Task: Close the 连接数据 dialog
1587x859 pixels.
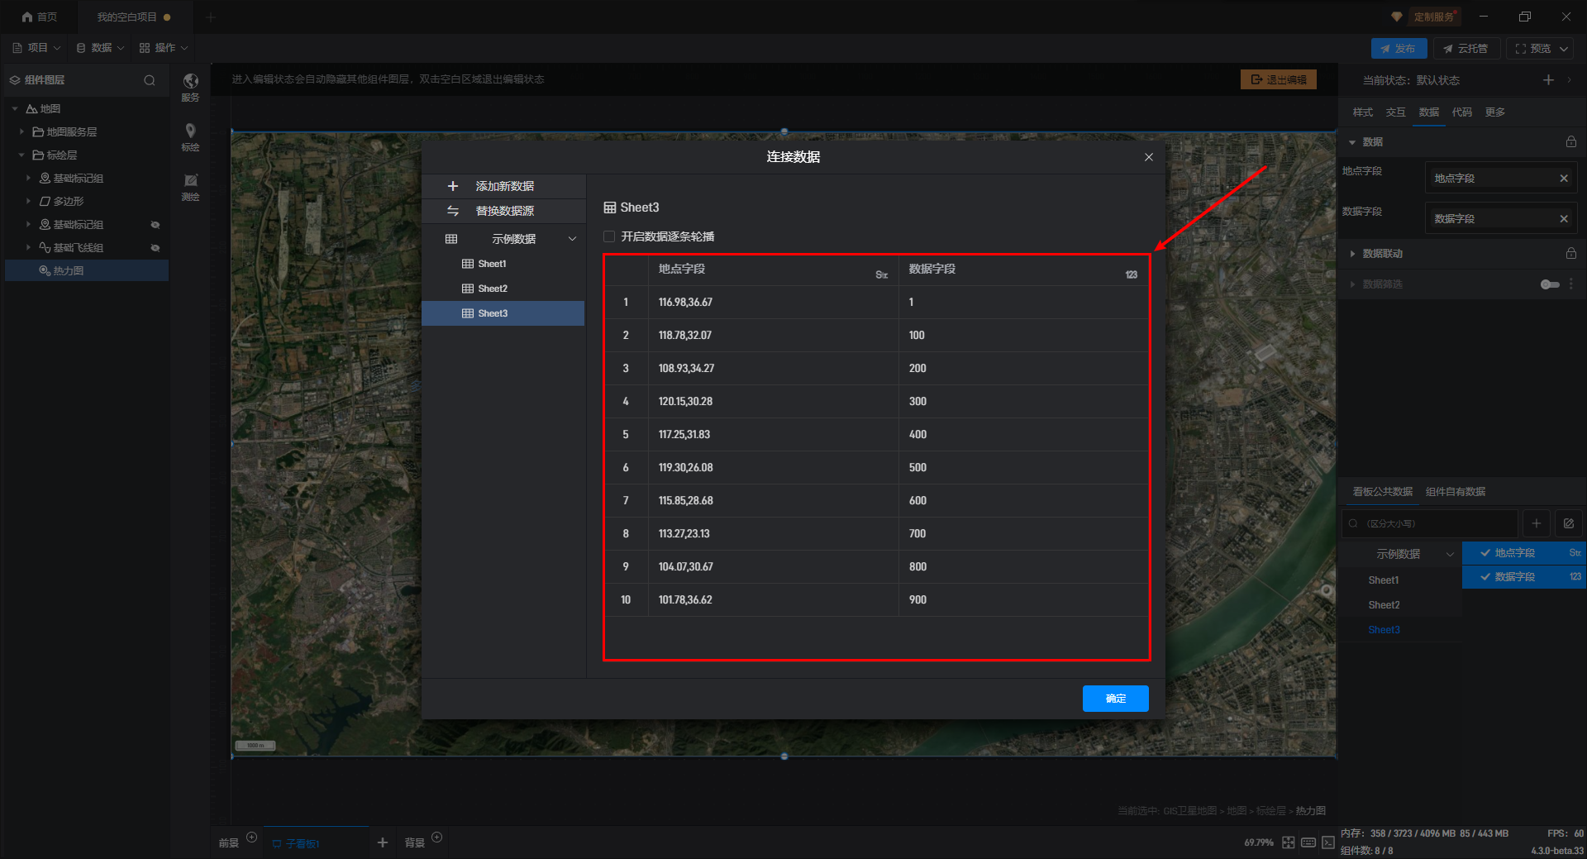Action: tap(1148, 157)
